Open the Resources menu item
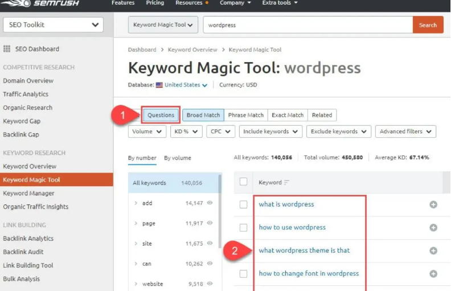The width and height of the screenshot is (467, 291). (x=192, y=3)
